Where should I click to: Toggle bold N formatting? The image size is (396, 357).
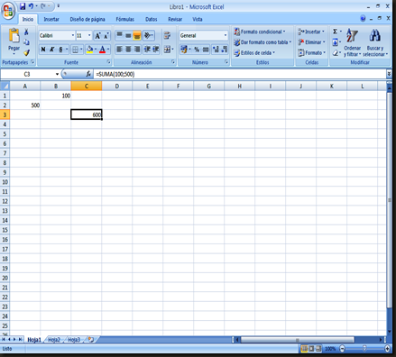click(43, 50)
